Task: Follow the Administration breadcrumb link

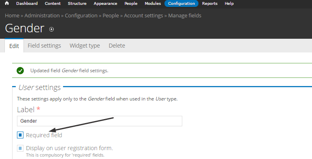Action: pos(42,15)
